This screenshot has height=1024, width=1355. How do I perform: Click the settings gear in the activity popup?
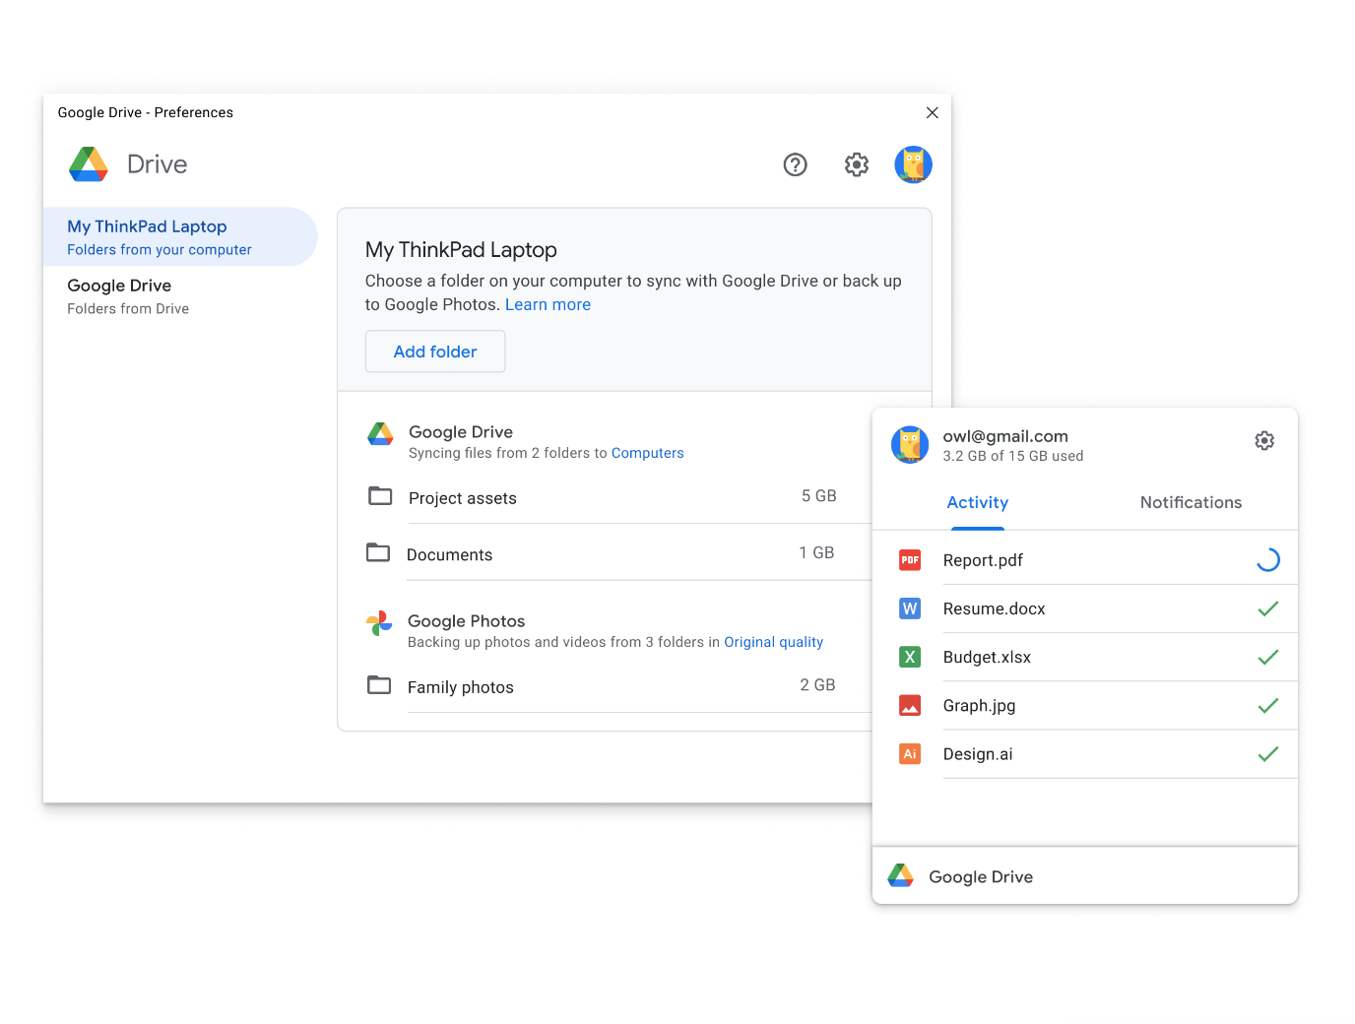click(1264, 441)
